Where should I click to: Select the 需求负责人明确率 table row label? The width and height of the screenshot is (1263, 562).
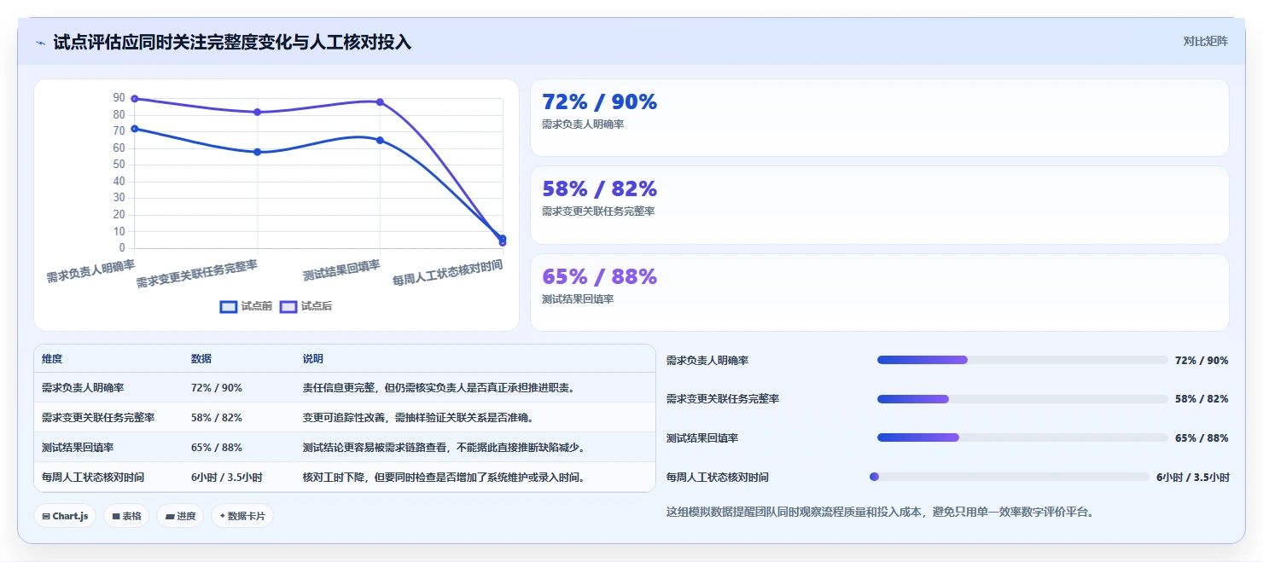coord(83,387)
